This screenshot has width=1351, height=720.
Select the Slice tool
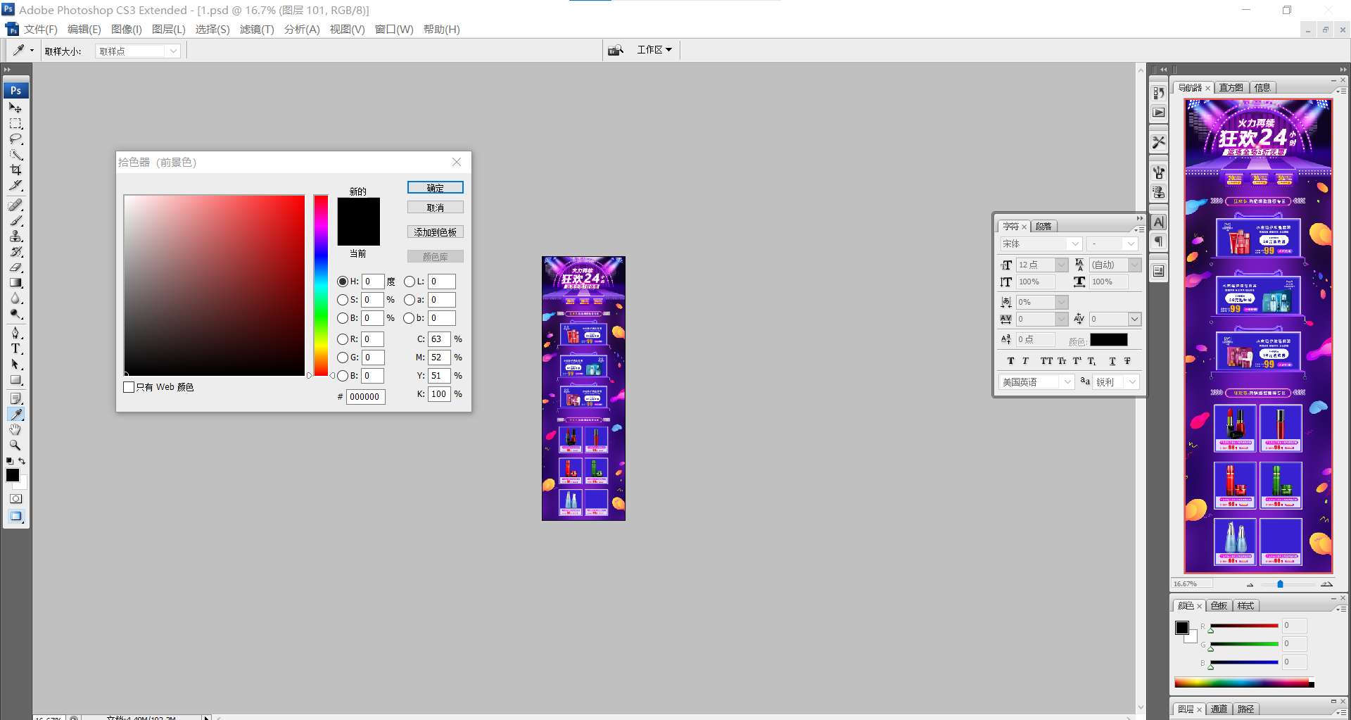point(15,185)
